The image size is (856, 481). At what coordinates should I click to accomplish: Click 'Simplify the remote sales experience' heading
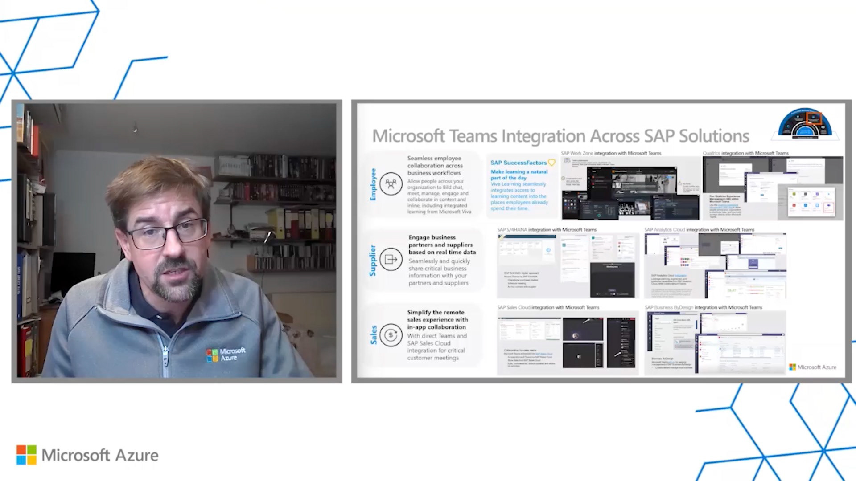tap(437, 319)
